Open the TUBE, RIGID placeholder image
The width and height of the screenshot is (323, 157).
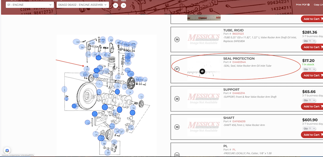click(x=204, y=39)
